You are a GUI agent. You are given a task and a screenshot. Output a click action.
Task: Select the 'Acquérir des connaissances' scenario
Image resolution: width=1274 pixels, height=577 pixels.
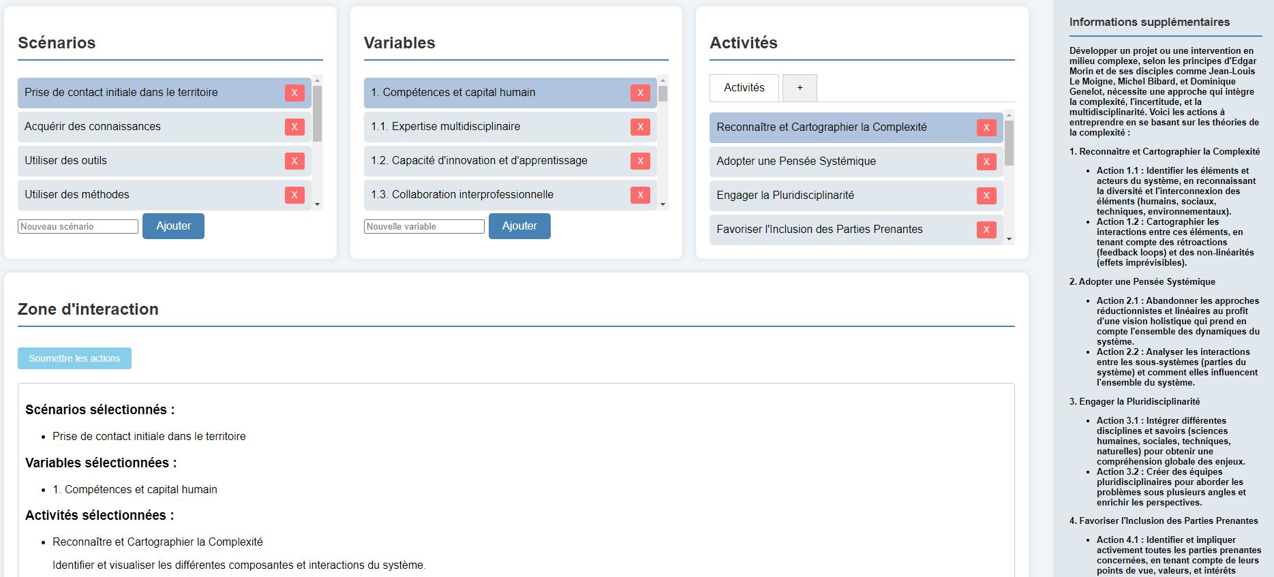(x=164, y=127)
